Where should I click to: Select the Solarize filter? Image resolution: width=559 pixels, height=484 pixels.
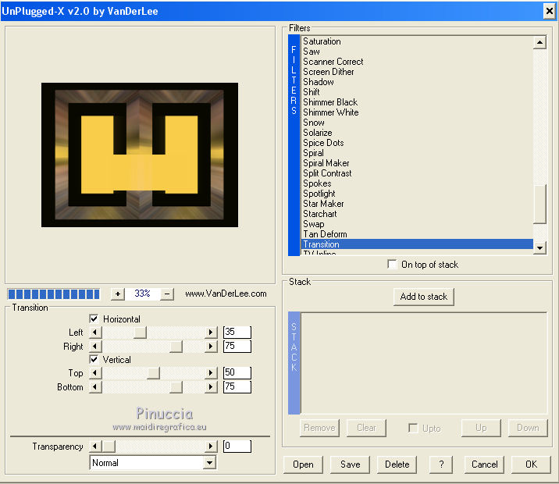click(318, 133)
